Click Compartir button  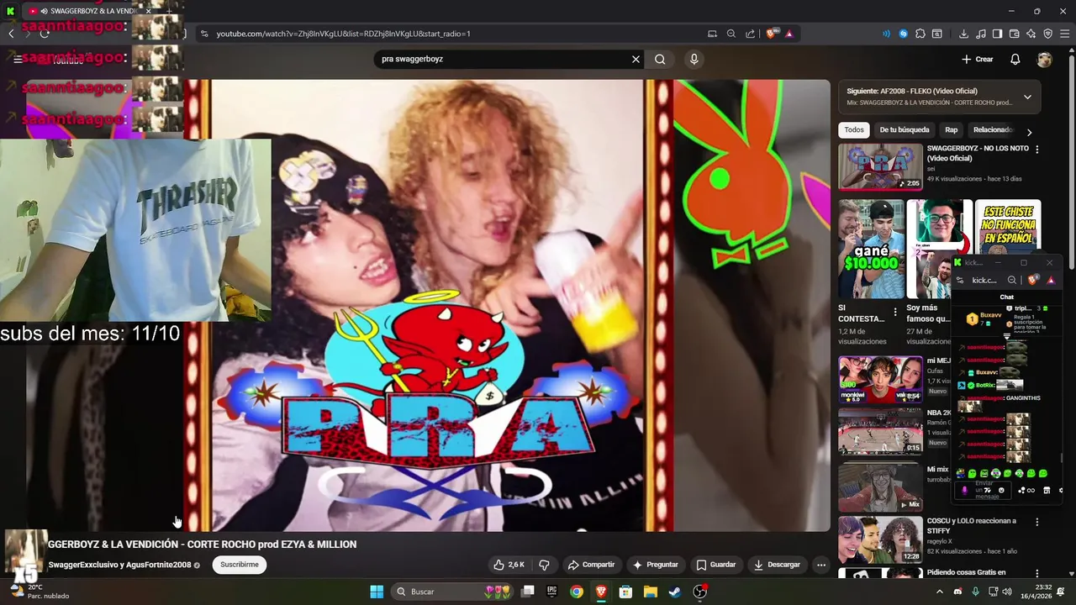pyautogui.click(x=591, y=565)
